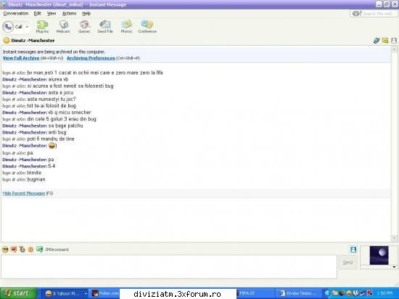Open the Plug-ins toolbar icon

[x=42, y=27]
